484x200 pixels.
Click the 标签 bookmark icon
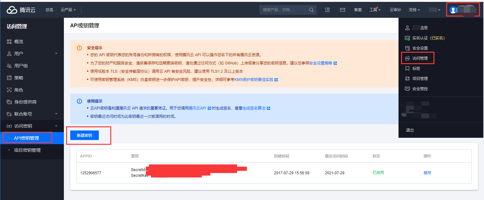click(407, 69)
